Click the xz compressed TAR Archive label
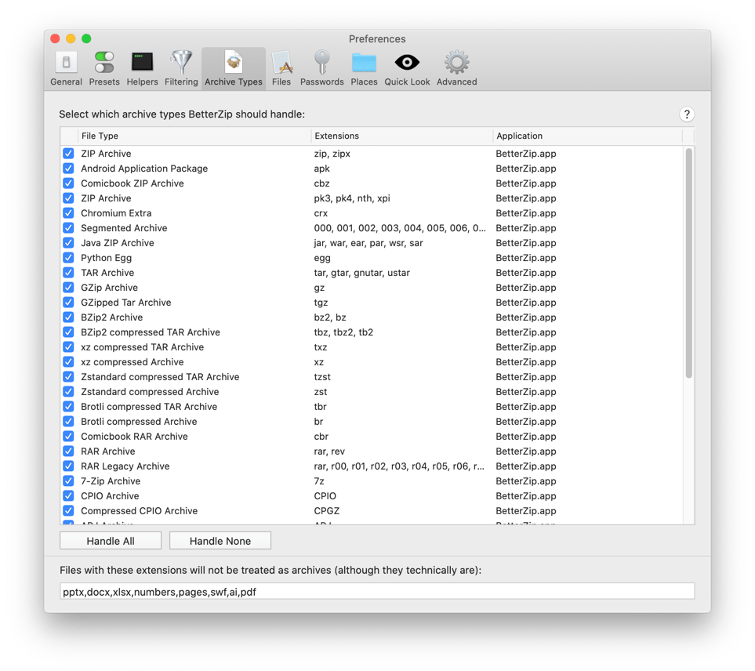The image size is (755, 671). tap(142, 347)
